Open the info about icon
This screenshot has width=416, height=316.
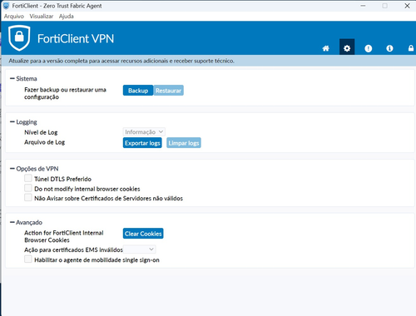click(x=389, y=48)
